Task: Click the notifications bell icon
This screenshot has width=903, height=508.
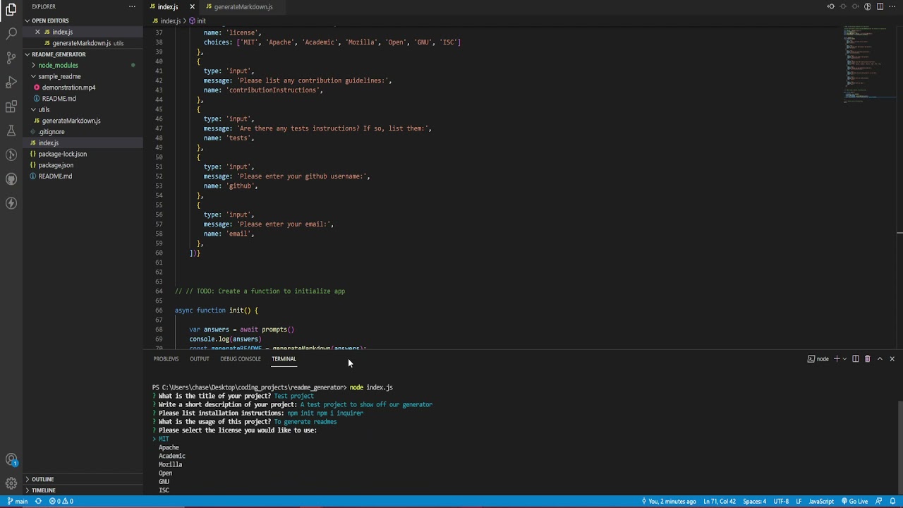Action: pyautogui.click(x=893, y=502)
